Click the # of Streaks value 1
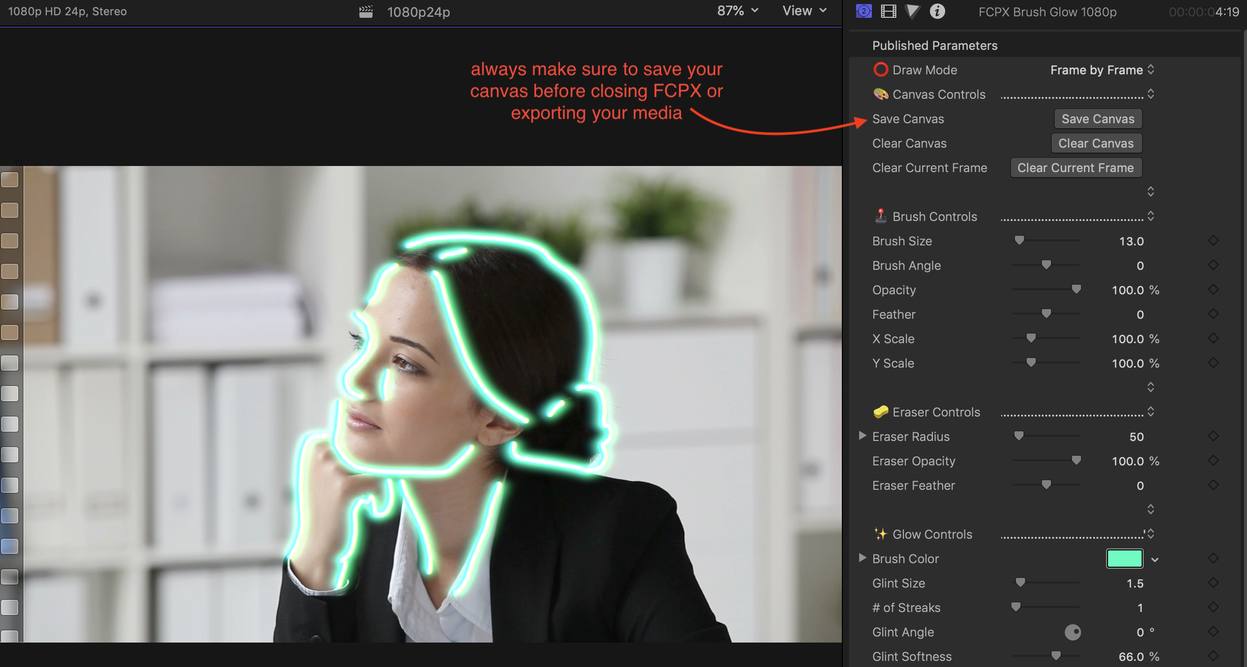Viewport: 1247px width, 667px height. tap(1140, 608)
